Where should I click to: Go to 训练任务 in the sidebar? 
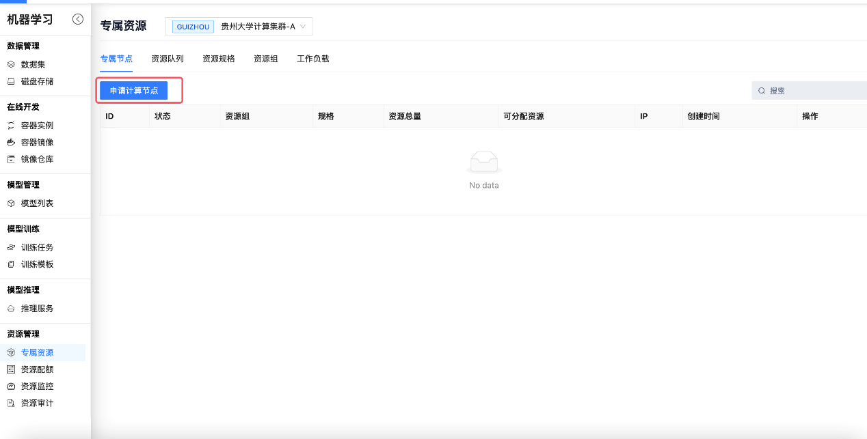[x=37, y=248]
